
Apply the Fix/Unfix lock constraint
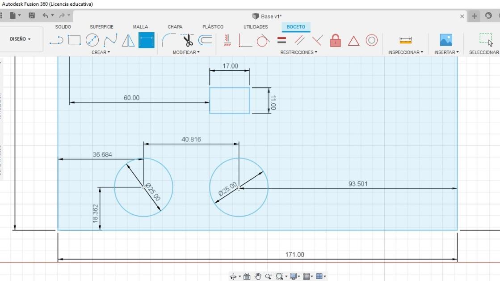pyautogui.click(x=336, y=40)
